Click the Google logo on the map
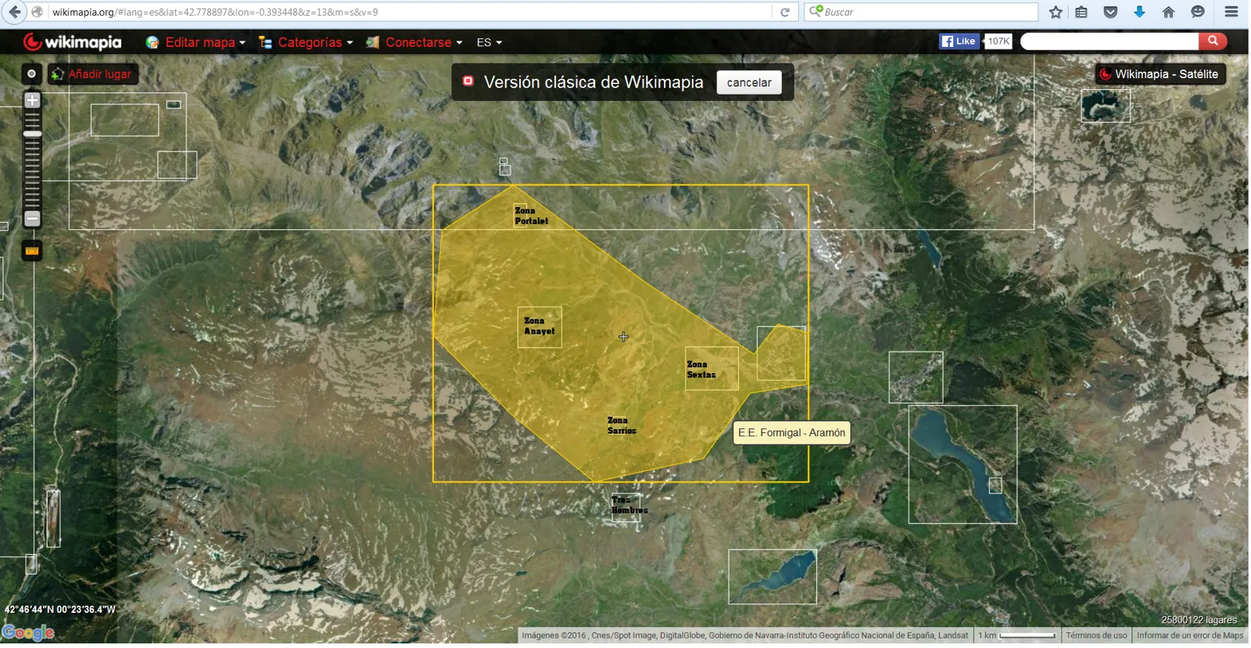1251x648 pixels. [x=28, y=632]
